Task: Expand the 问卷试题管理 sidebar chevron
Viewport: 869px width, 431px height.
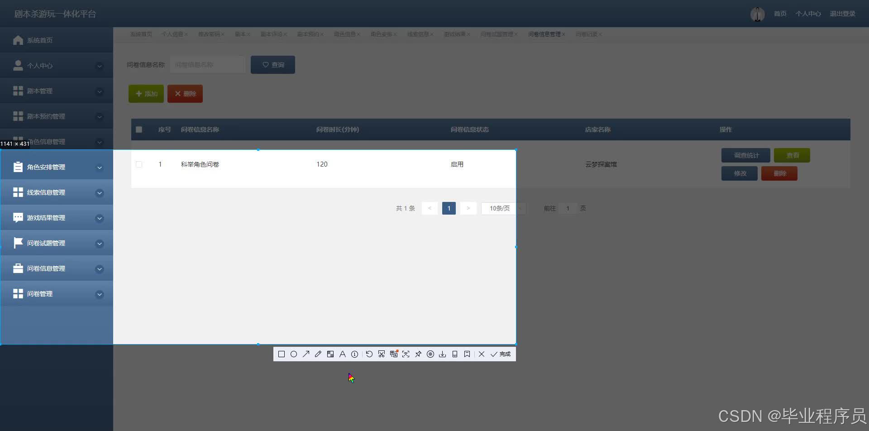Action: coord(100,244)
